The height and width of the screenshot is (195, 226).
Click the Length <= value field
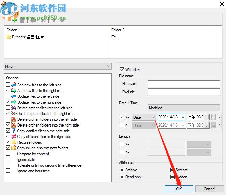[x=167, y=152]
